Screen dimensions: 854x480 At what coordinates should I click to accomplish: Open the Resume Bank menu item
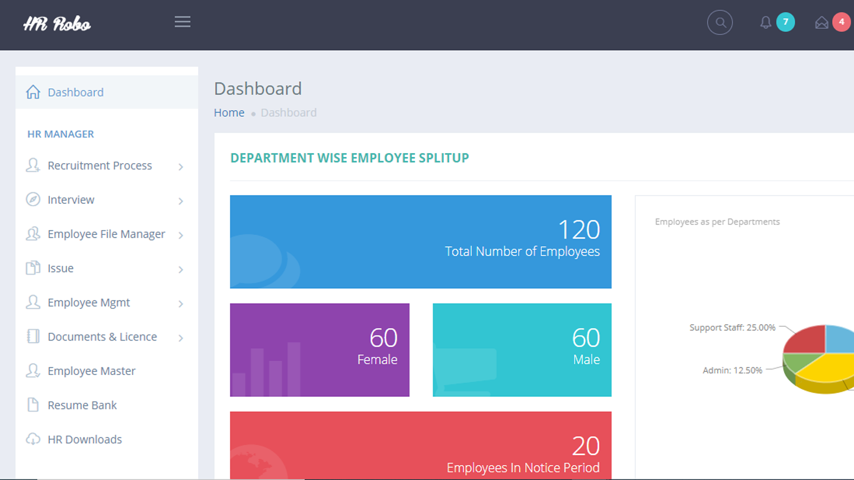pyautogui.click(x=82, y=405)
